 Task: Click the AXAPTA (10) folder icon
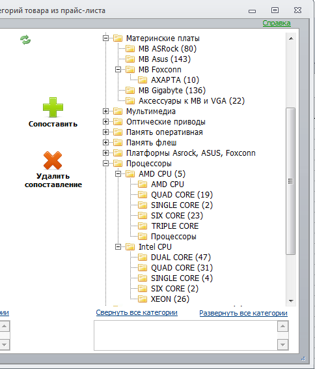143,80
